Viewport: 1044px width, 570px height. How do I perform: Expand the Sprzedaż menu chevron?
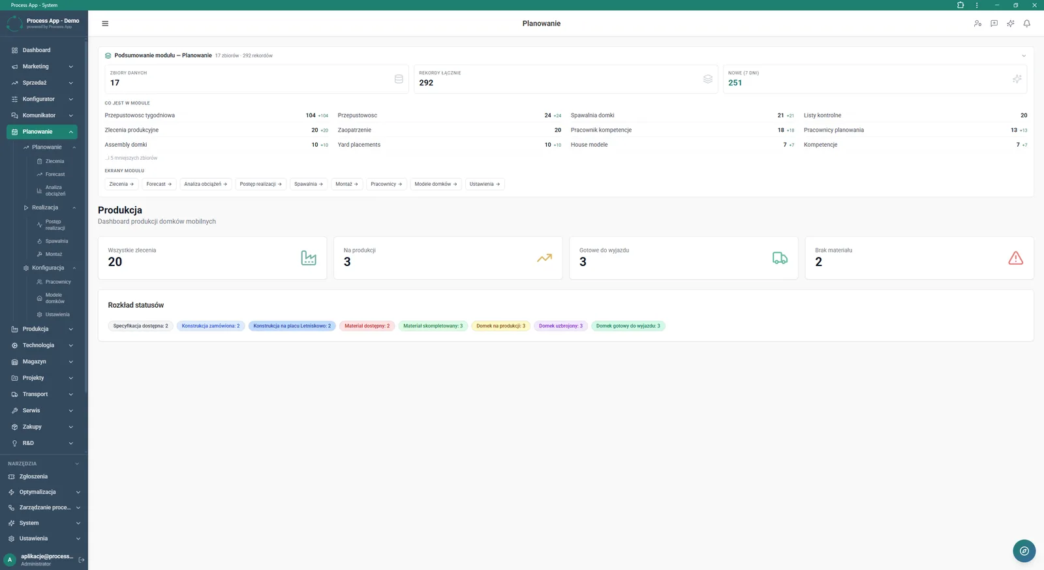(x=70, y=83)
